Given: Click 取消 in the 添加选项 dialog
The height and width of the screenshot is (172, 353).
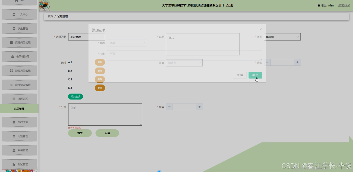Looking at the screenshot, I should [x=240, y=75].
